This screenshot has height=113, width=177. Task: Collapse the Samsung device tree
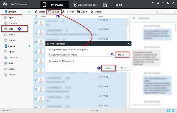[x=2, y=12]
